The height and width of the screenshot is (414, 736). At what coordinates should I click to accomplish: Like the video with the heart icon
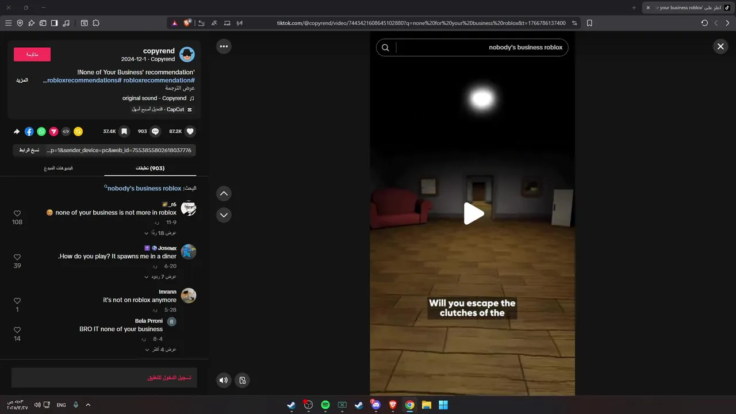click(190, 132)
